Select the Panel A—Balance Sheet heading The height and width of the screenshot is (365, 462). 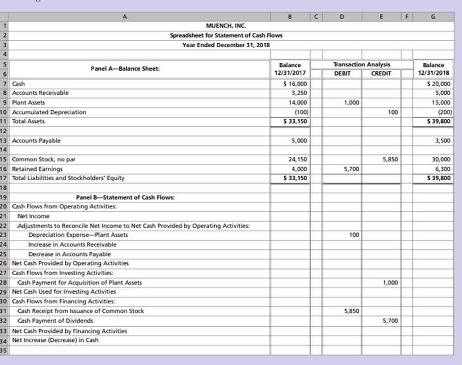tap(125, 69)
